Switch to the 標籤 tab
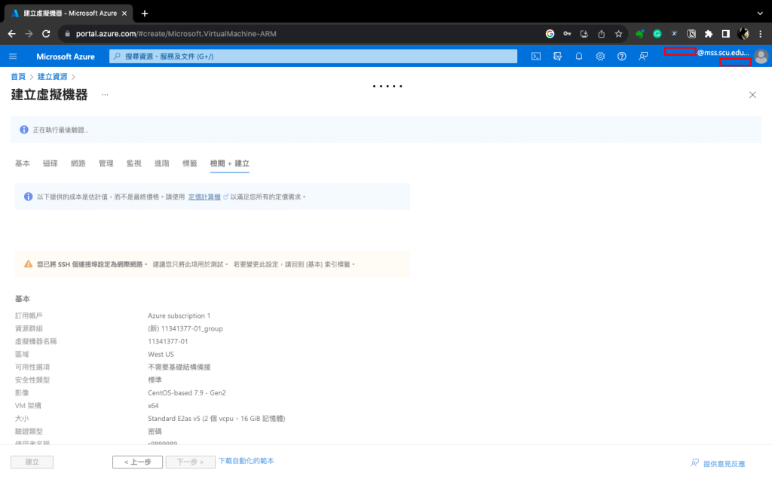This screenshot has width=772, height=482. coord(189,163)
